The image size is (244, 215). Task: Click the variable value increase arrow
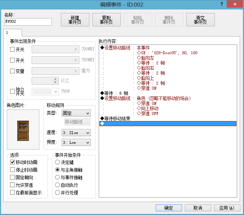coord(56,79)
